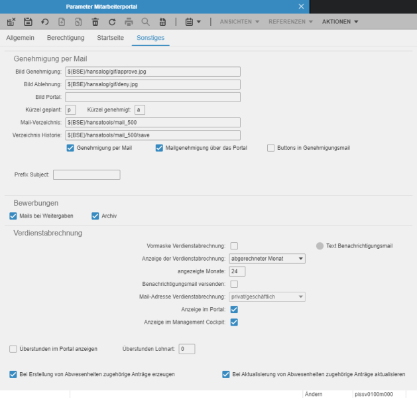The height and width of the screenshot is (398, 417).
Task: Click the Kürzel genehmigt field
Action: pyautogui.click(x=140, y=110)
